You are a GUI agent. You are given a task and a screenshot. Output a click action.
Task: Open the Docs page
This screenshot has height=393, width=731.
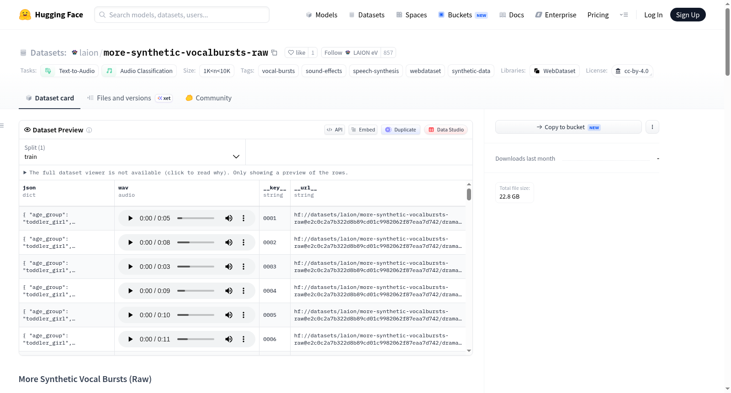(x=512, y=15)
